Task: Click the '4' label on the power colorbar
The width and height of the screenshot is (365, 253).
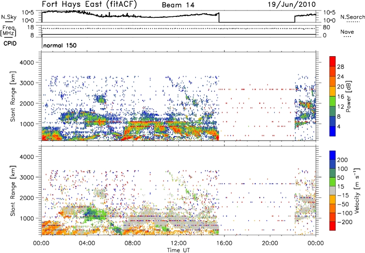Action: [x=339, y=127]
